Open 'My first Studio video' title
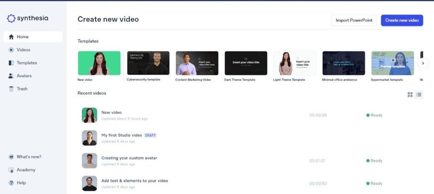Image resolution: width=434 pixels, height=194 pixels. pos(122,135)
